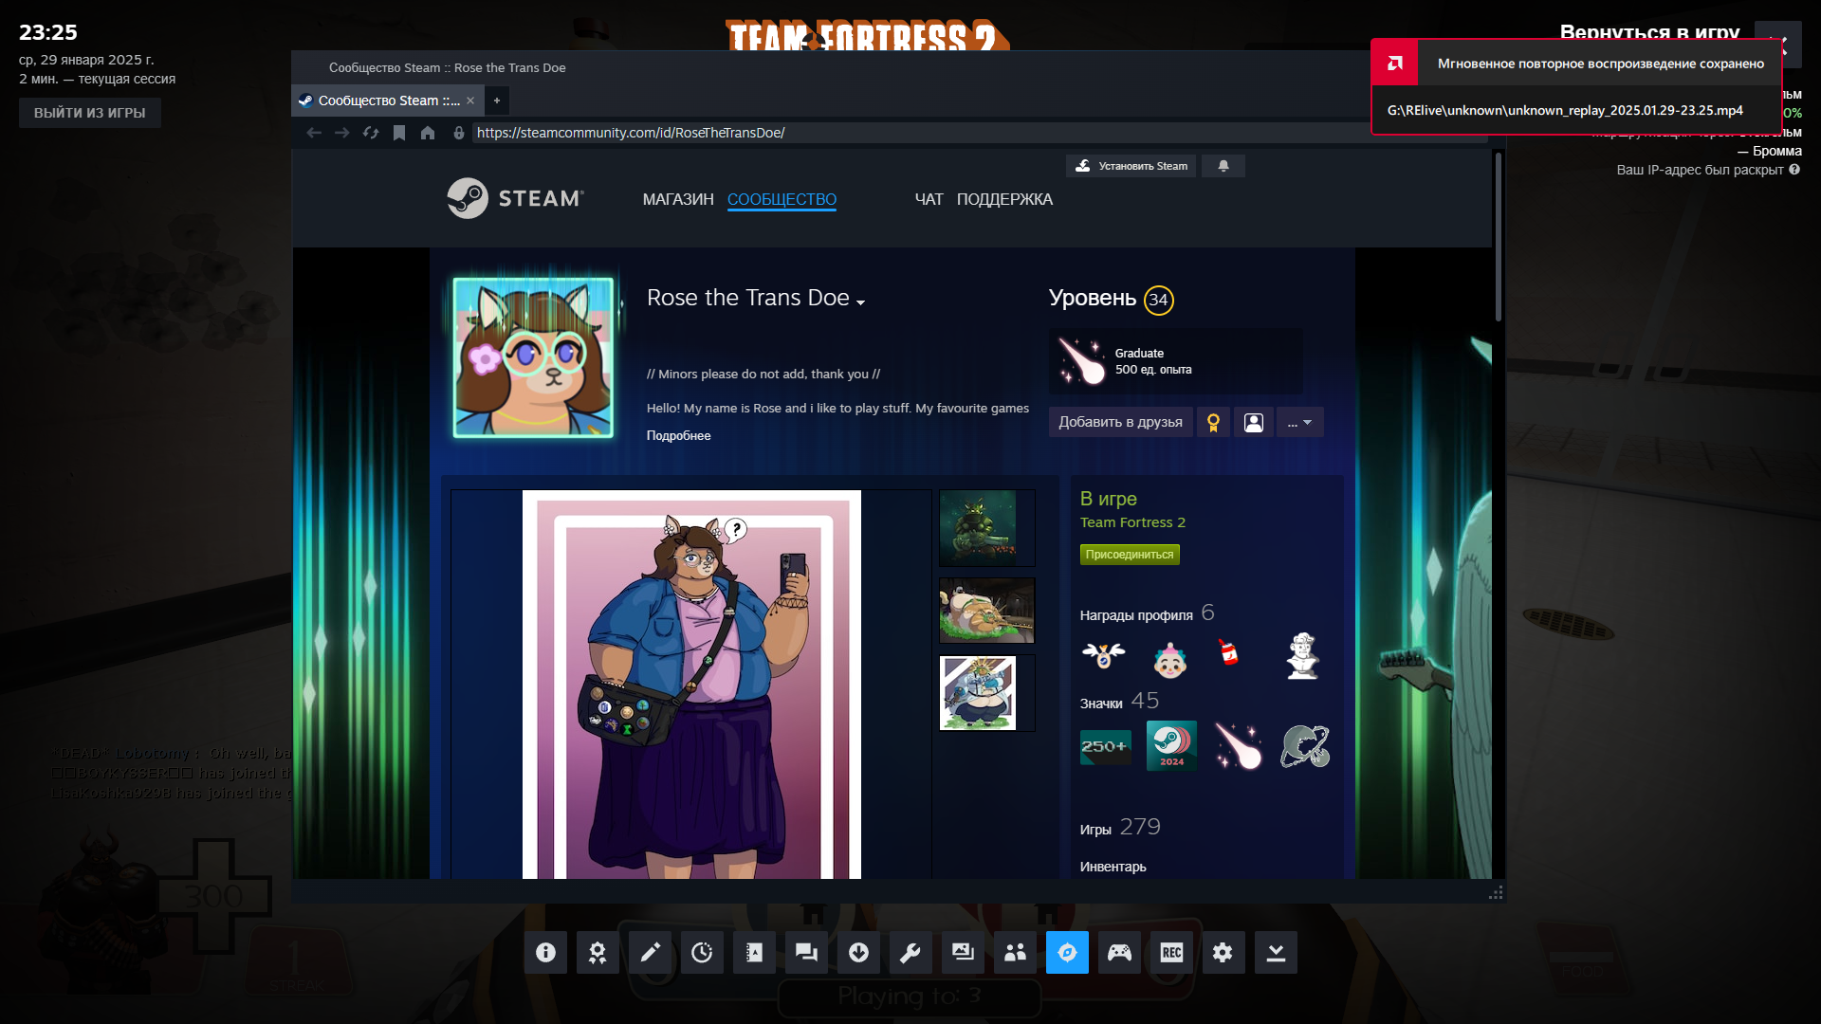This screenshot has height=1024, width=1821.
Task: Click the award ribbon icon on profile
Action: pyautogui.click(x=1213, y=422)
